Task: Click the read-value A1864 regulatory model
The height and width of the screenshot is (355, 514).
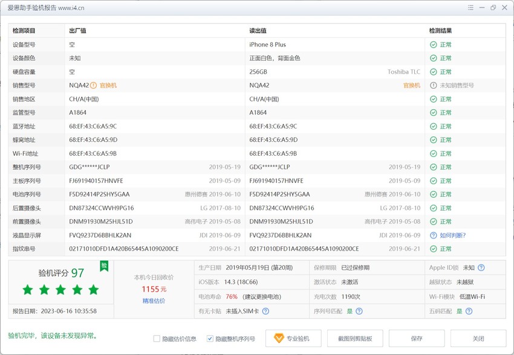Action: pos(258,112)
